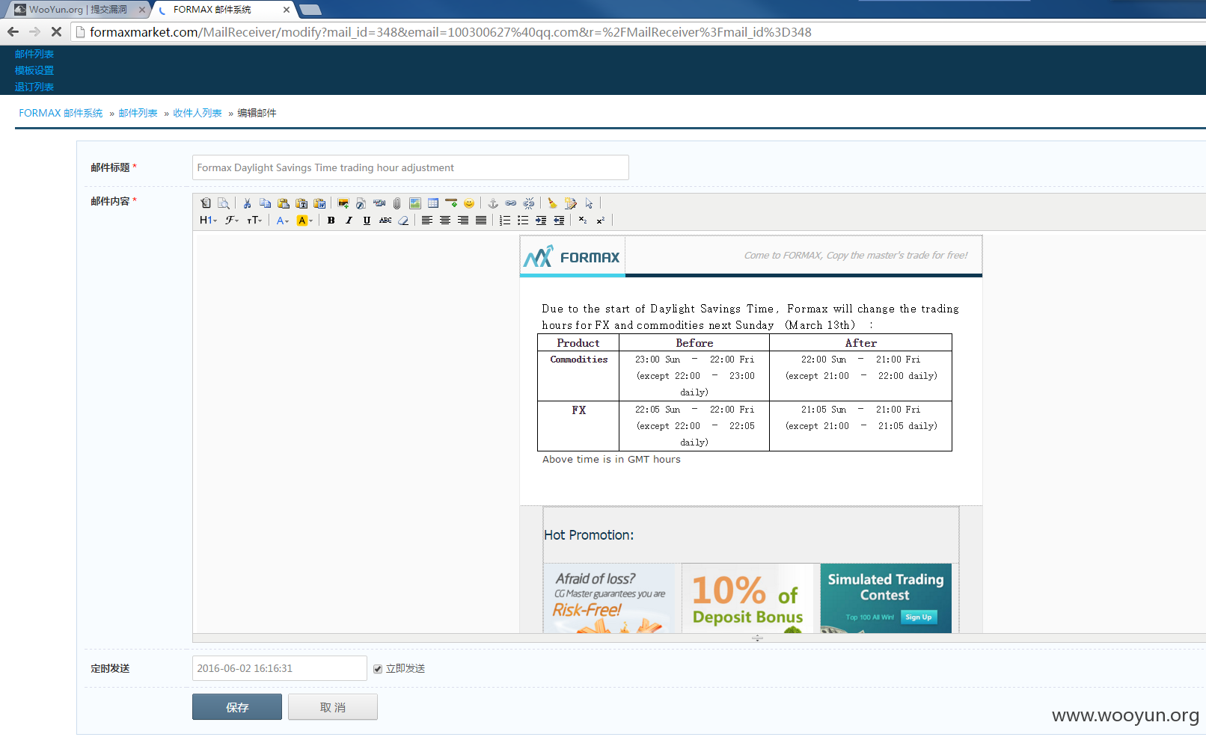Click the 取消 cancel button
The height and width of the screenshot is (737, 1206).
tap(333, 707)
